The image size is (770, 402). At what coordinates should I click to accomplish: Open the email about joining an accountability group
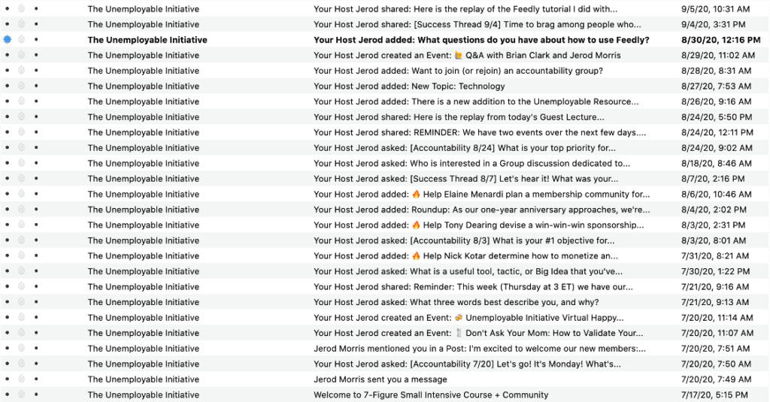(458, 71)
